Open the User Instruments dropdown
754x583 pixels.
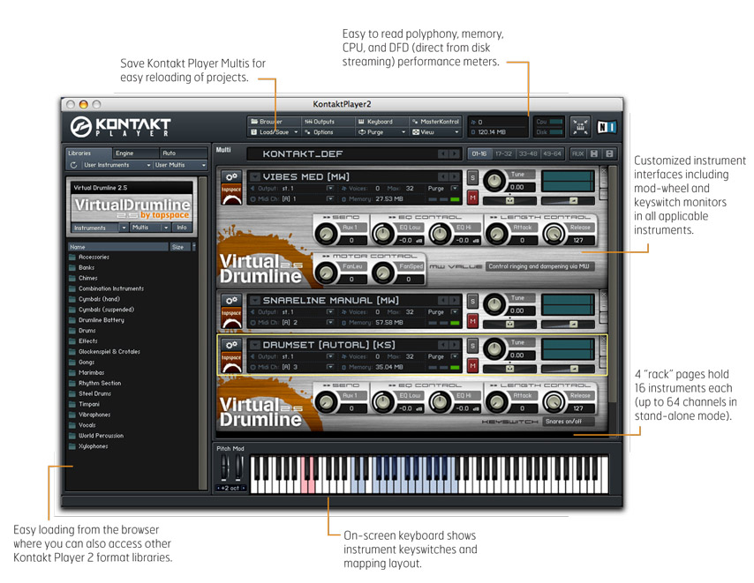pos(117,165)
